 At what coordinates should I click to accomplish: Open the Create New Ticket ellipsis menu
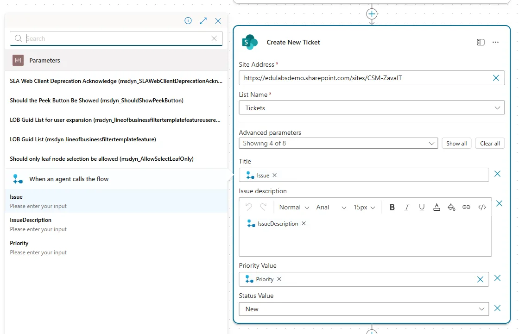click(496, 42)
